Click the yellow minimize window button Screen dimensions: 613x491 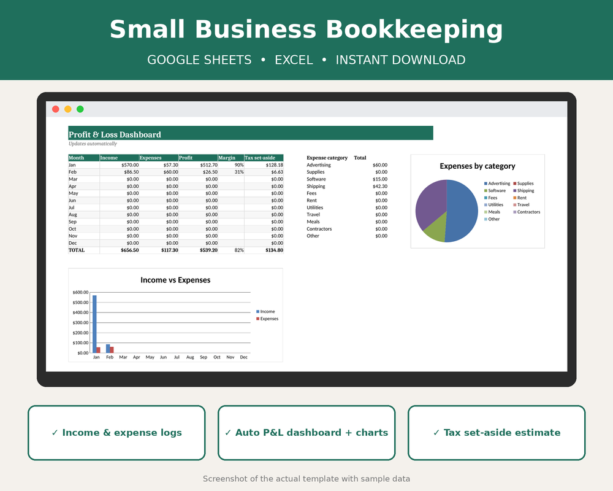pyautogui.click(x=67, y=109)
